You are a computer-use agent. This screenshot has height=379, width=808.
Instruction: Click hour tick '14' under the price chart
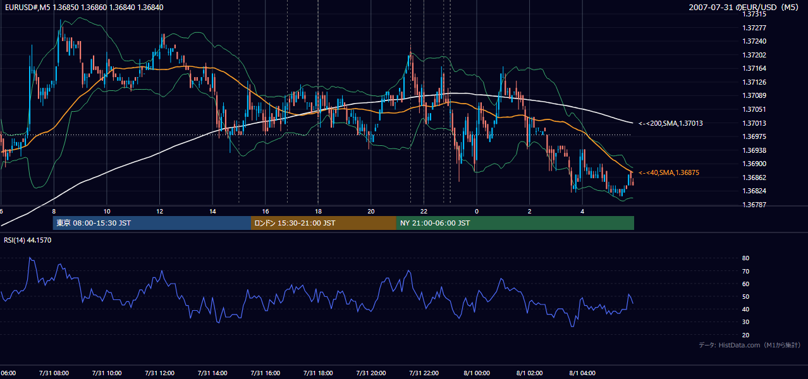point(212,211)
